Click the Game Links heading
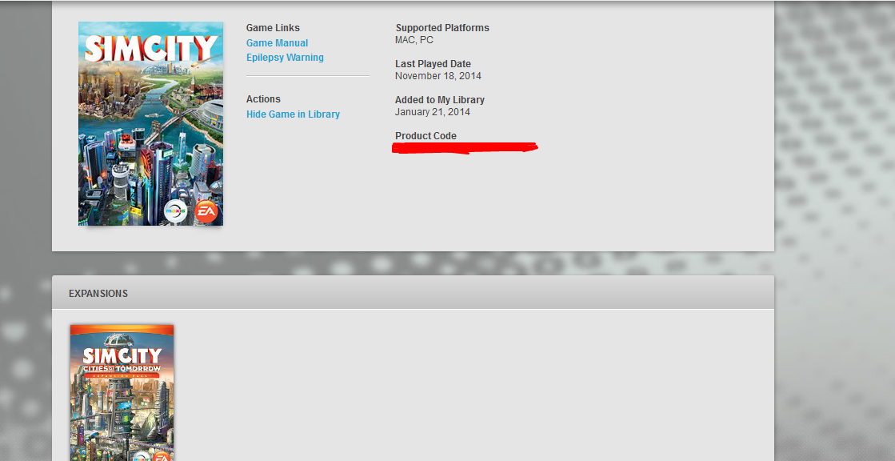Screen dimensions: 895x461 click(273, 28)
